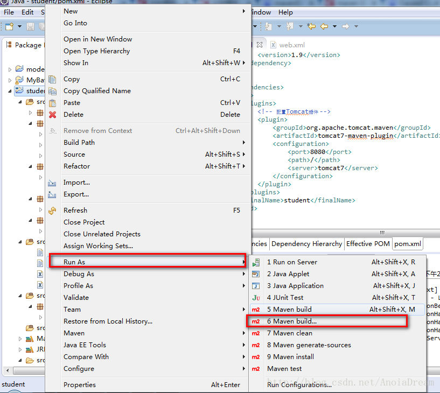
Task: Select Run As menu entry
Action: (x=148, y=262)
